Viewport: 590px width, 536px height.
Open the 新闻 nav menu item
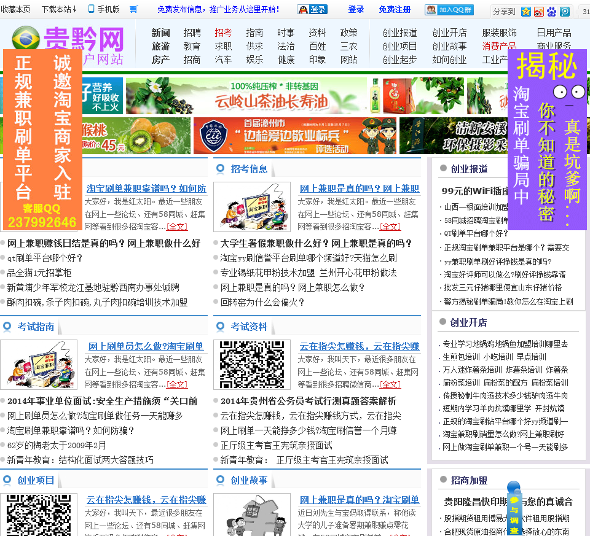click(x=160, y=33)
